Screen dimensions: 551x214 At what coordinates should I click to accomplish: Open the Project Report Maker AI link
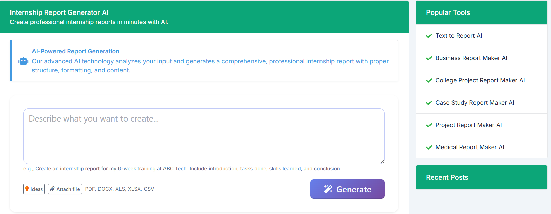[468, 125]
